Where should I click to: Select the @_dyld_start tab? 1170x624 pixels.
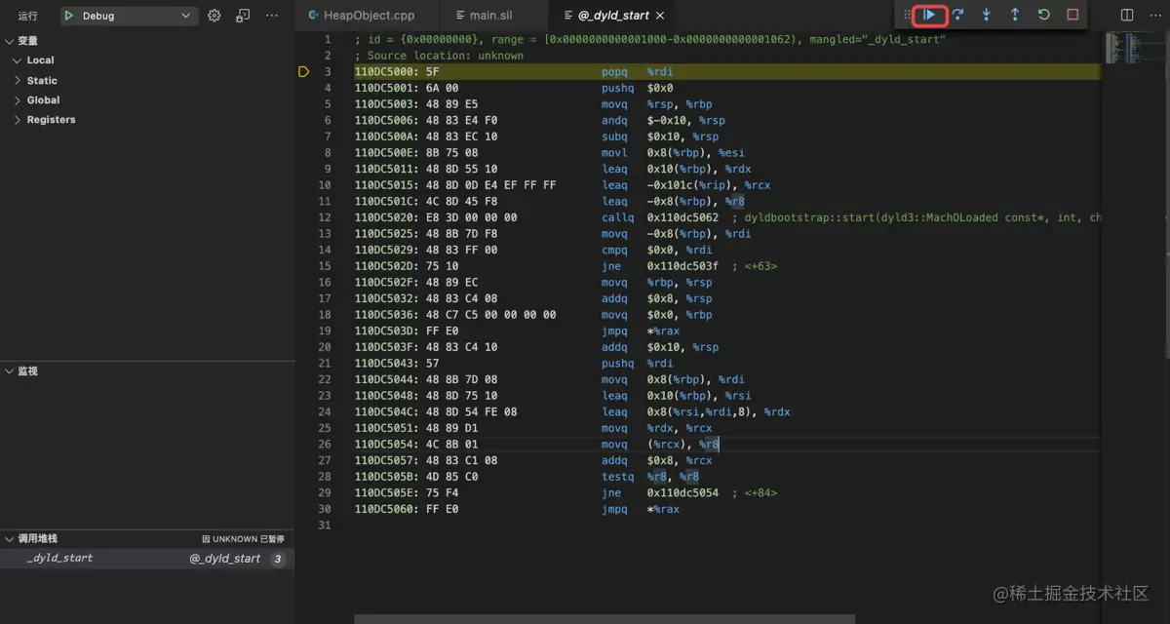coord(614,16)
